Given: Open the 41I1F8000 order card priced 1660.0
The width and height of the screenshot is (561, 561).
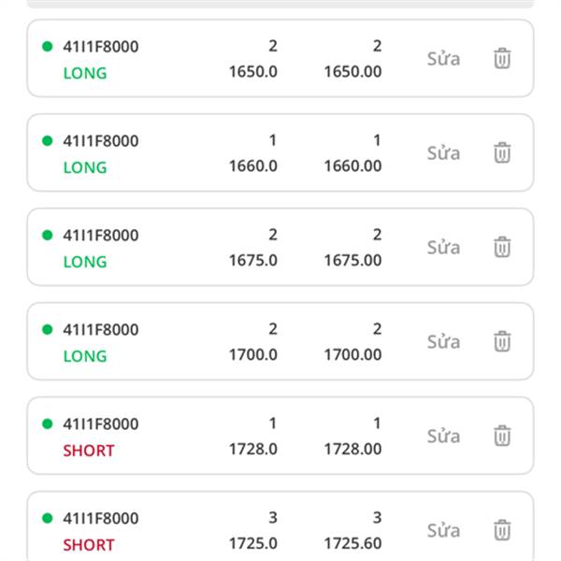Looking at the screenshot, I should click(280, 152).
